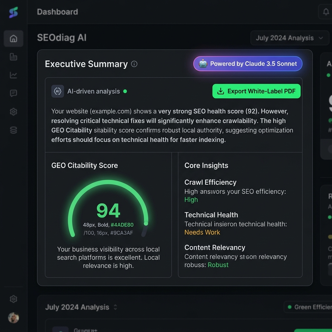Click the AI-driven analysis label
Viewport: 332px width, 332px height.
(93, 91)
